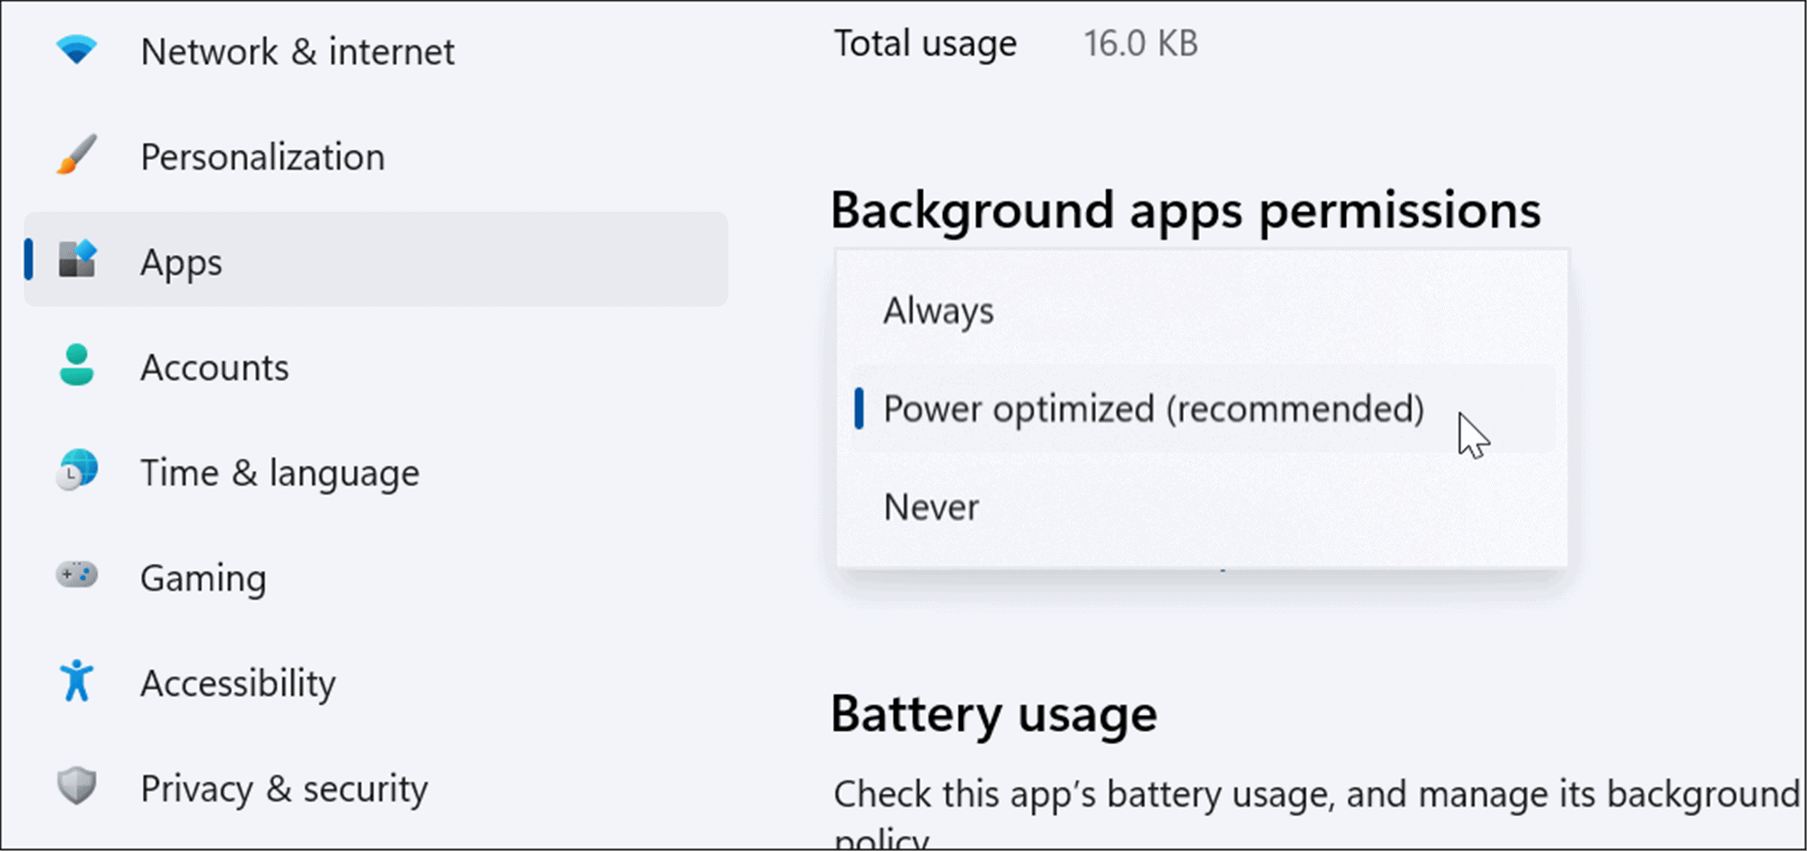Go to the Gaming settings page
The width and height of the screenshot is (1807, 851).
[204, 577]
